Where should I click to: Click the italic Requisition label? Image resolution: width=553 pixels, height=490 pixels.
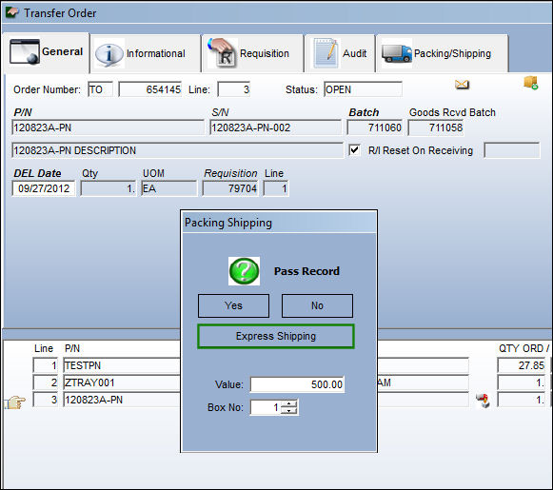(x=230, y=173)
